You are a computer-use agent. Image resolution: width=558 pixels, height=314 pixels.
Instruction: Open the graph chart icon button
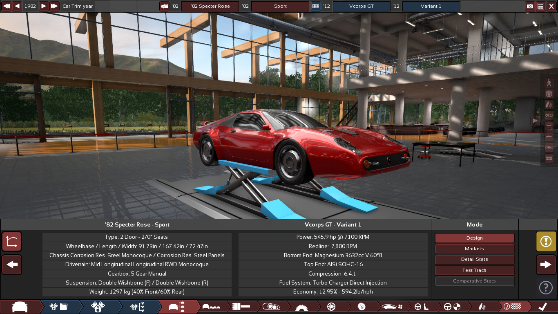[x=12, y=241]
